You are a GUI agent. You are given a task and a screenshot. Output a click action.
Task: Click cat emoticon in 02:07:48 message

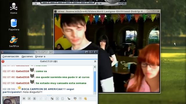[32, 76]
